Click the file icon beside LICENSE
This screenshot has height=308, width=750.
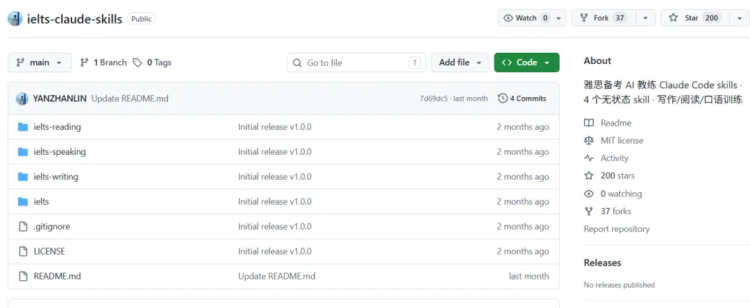tap(23, 251)
